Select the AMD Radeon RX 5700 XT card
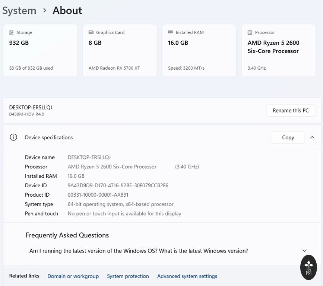323x286 pixels. click(120, 51)
